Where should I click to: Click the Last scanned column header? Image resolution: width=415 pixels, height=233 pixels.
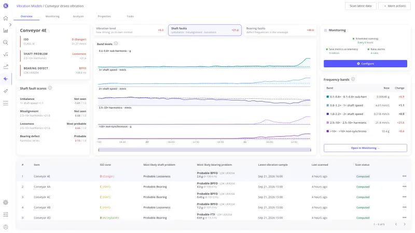click(320, 165)
